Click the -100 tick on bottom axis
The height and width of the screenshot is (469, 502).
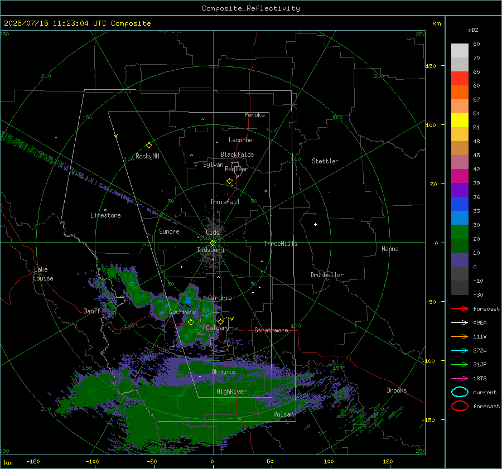[x=92, y=461]
